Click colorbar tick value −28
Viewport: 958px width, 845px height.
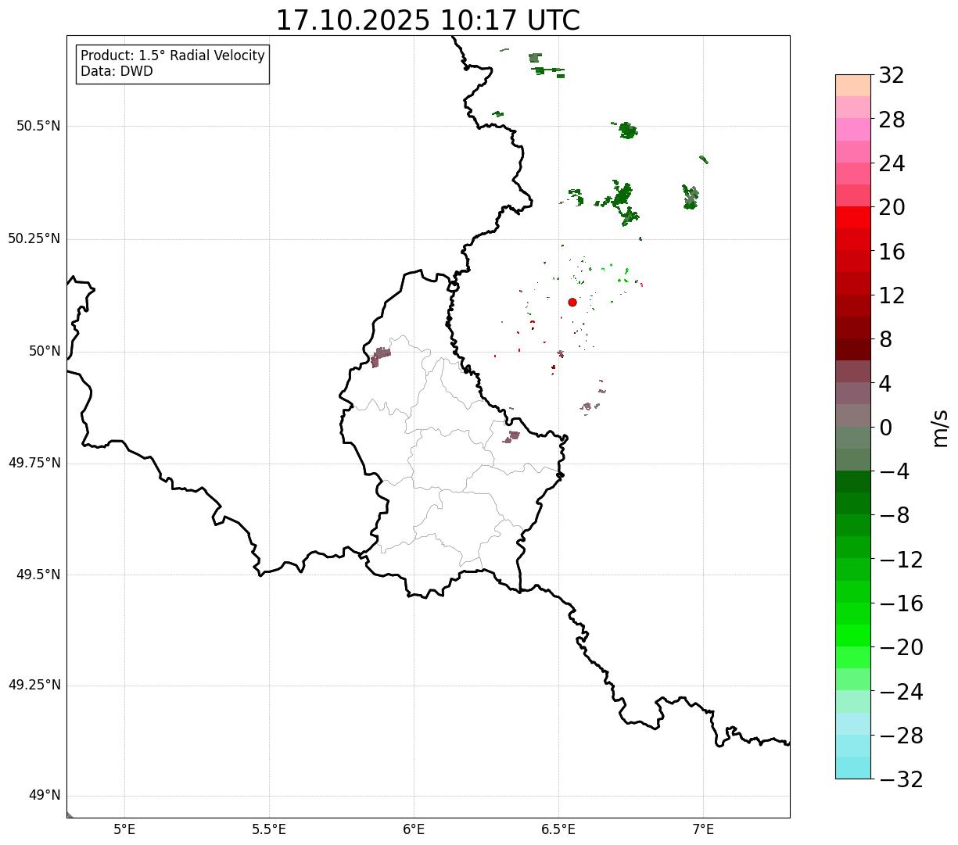[901, 736]
